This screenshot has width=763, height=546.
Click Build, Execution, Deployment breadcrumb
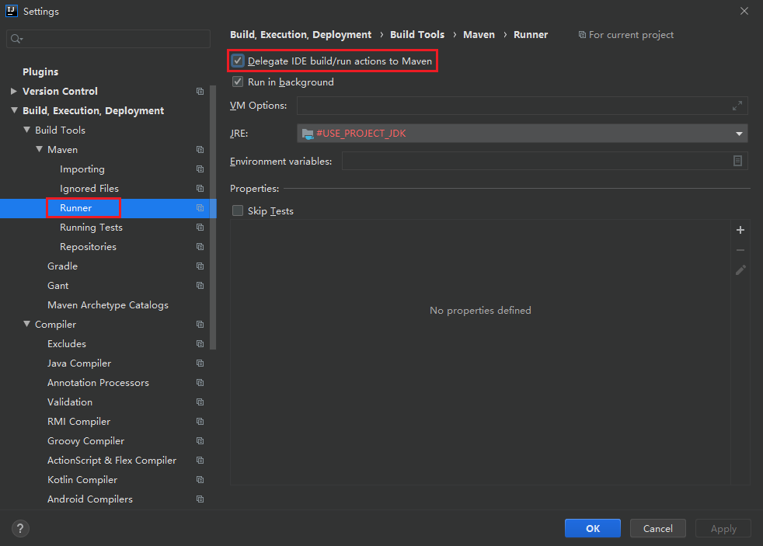coord(301,34)
